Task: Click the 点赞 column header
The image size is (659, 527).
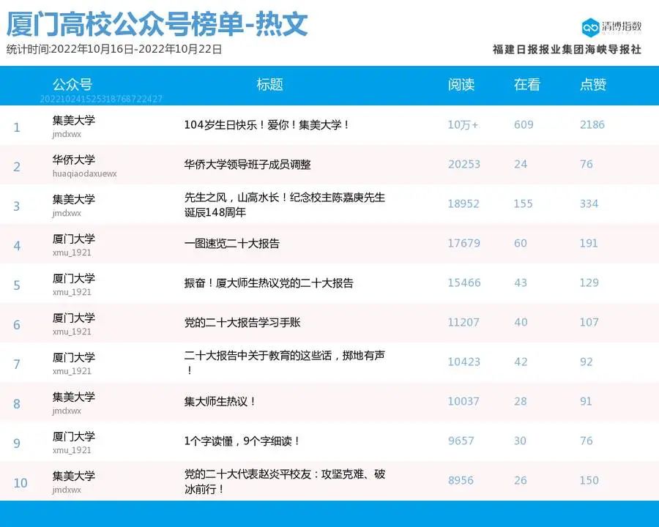Action: pyautogui.click(x=593, y=84)
